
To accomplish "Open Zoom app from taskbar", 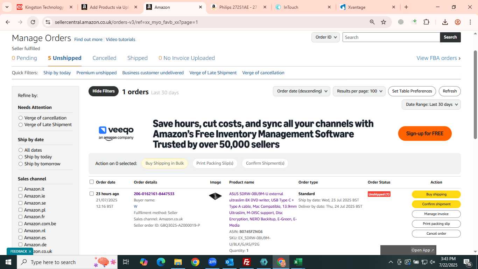I will pyautogui.click(x=212, y=262).
